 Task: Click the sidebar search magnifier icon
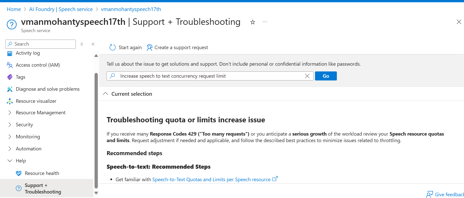(10, 44)
